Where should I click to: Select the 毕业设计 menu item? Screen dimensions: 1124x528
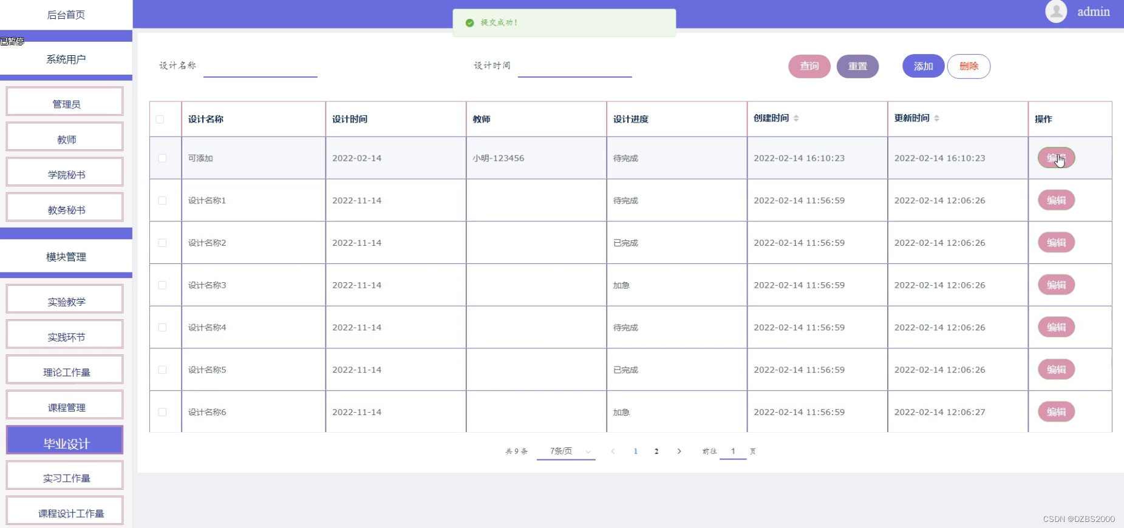[x=65, y=440]
